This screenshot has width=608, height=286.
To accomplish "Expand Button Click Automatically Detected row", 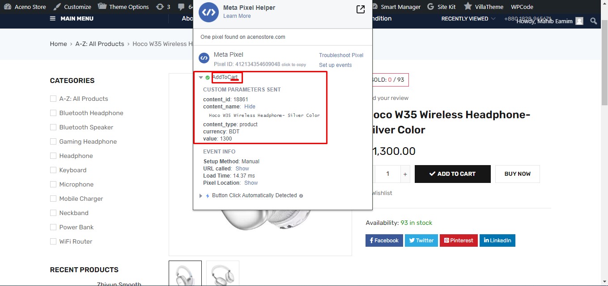I will click(201, 195).
